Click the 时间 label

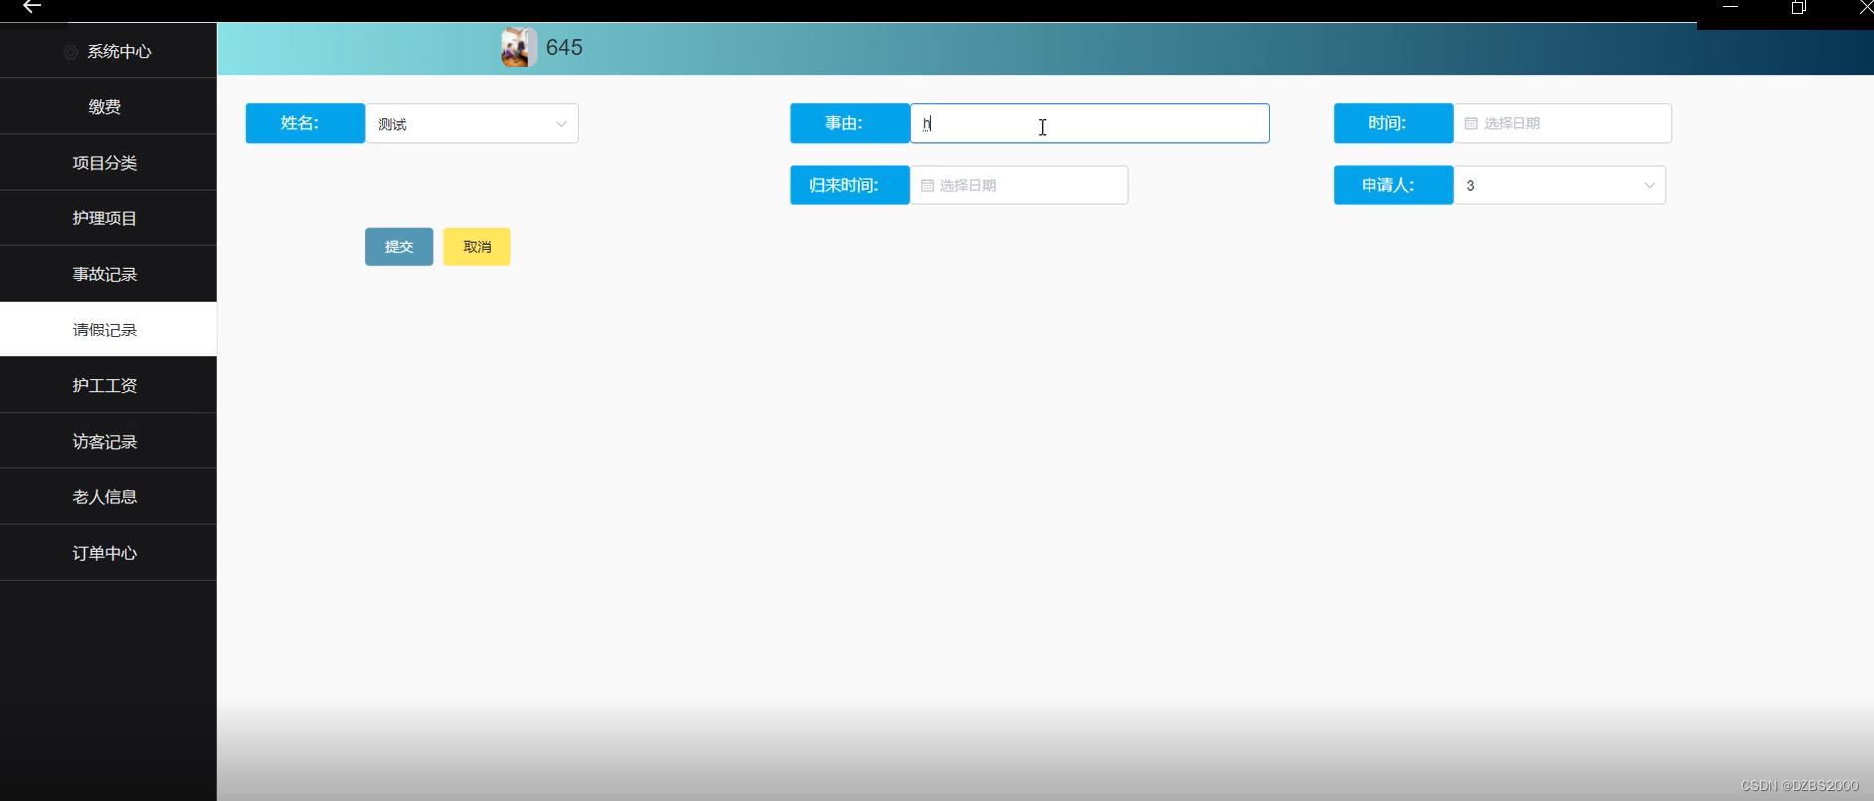click(x=1392, y=124)
